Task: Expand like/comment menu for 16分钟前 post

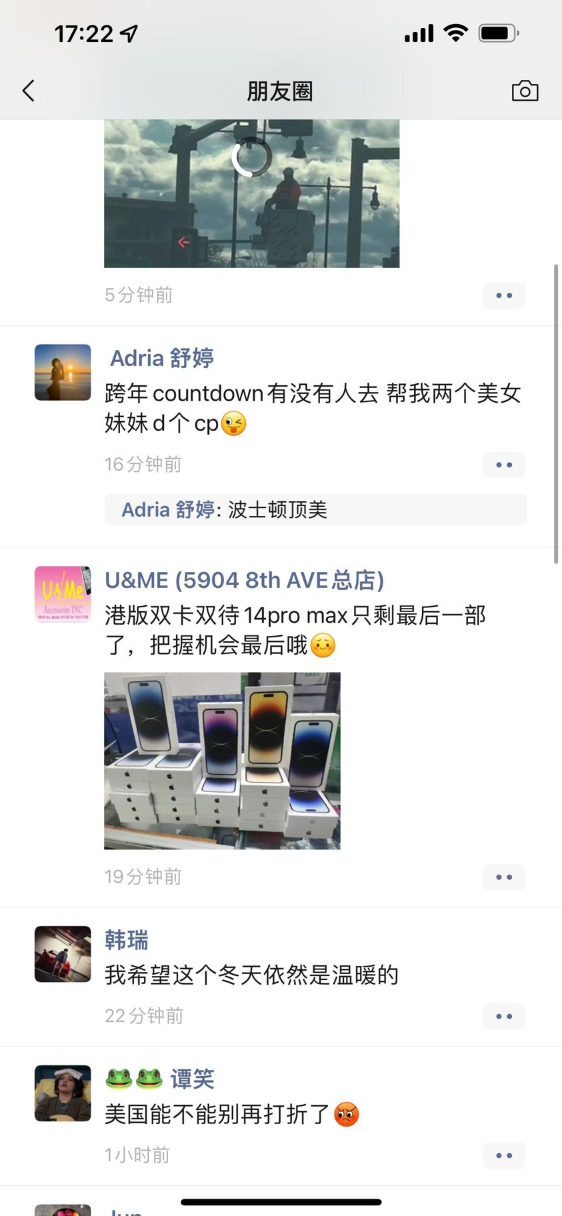Action: coord(504,465)
